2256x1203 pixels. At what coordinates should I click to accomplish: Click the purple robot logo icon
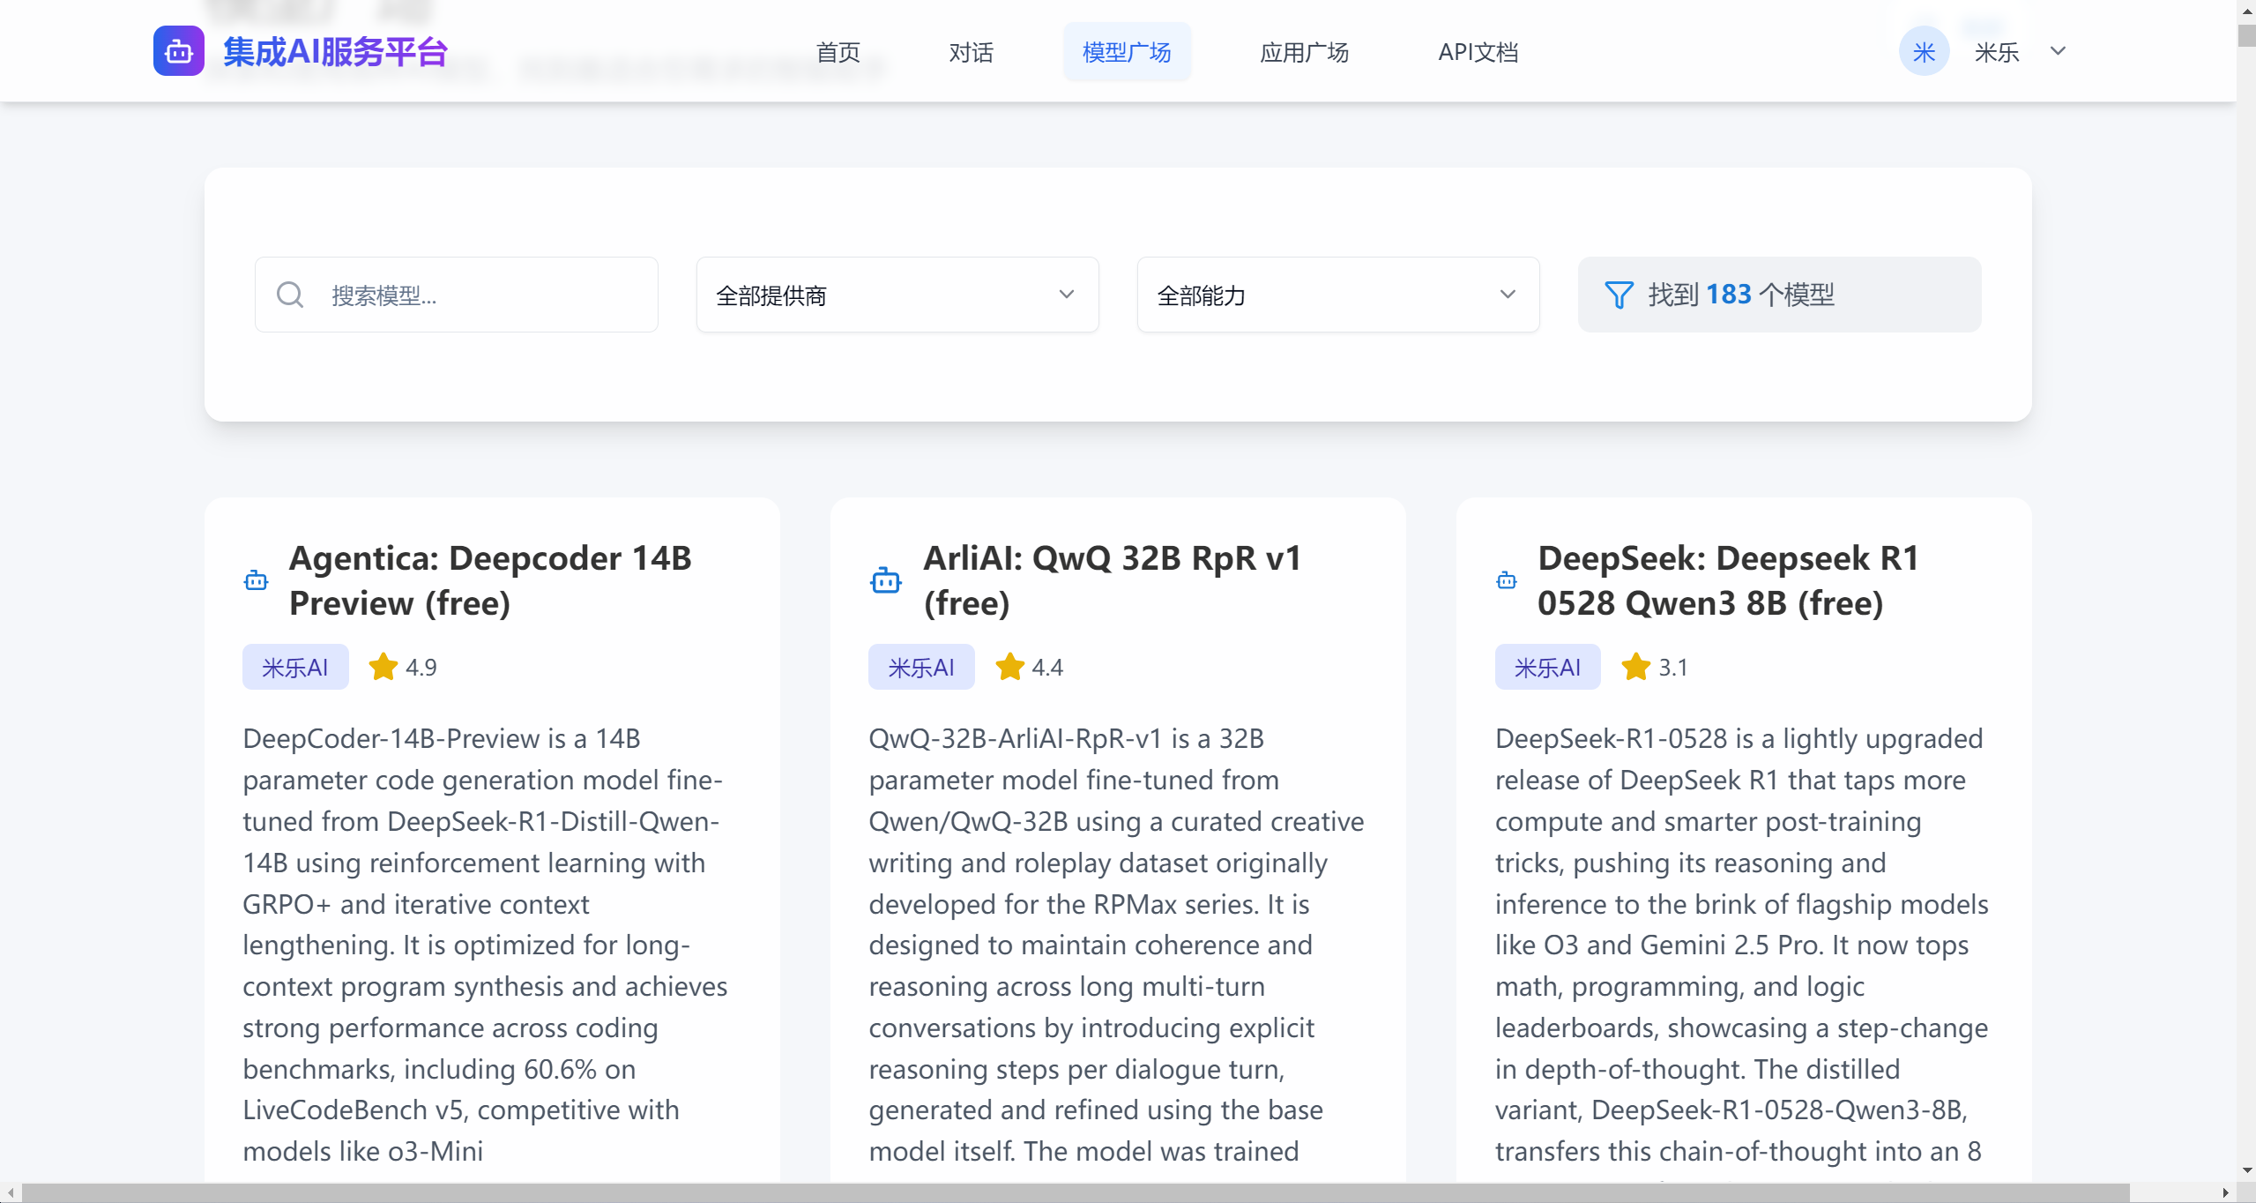coord(178,51)
